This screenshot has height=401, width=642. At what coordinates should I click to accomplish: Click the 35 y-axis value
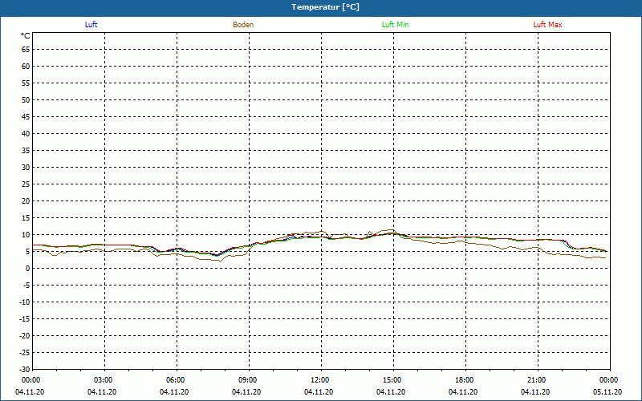(x=26, y=151)
